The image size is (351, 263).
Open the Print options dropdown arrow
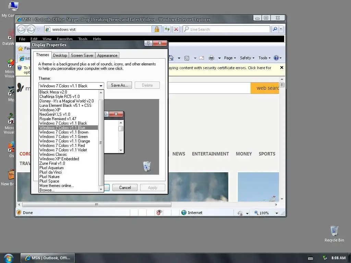click(x=219, y=58)
